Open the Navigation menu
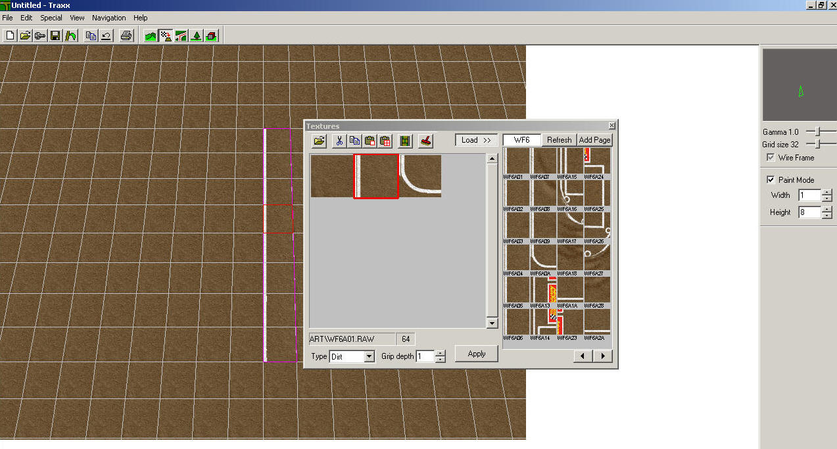This screenshot has height=449, width=837. tap(108, 18)
